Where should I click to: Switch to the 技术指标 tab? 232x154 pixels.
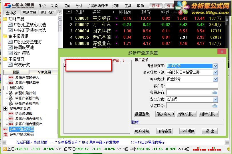[47, 13]
